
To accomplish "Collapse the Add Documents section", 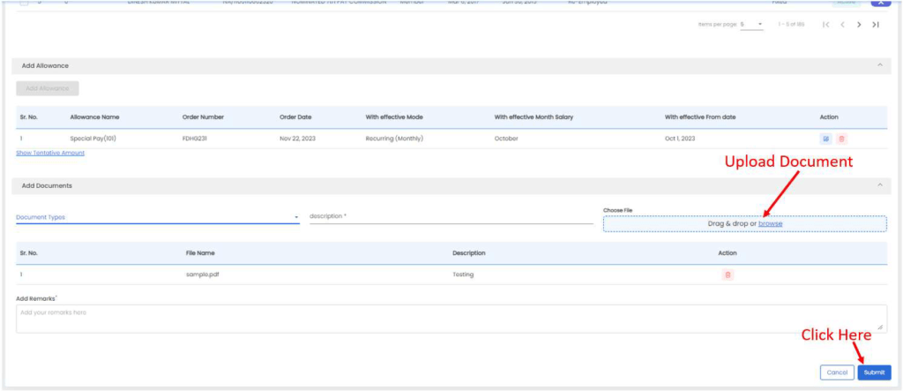I will pyautogui.click(x=879, y=185).
